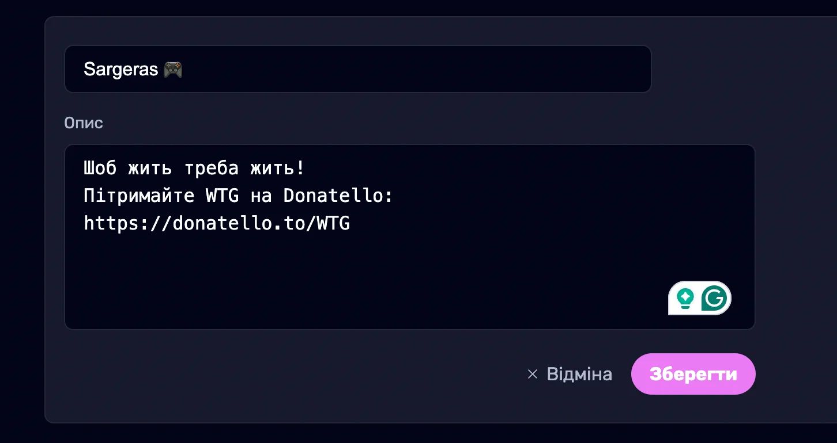
Task: Click the Sargeras text in the name field
Action: pyautogui.click(x=121, y=68)
